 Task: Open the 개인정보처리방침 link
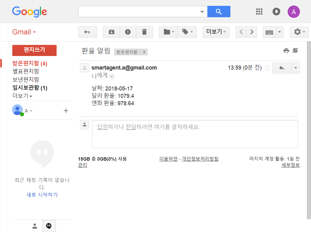point(200,159)
